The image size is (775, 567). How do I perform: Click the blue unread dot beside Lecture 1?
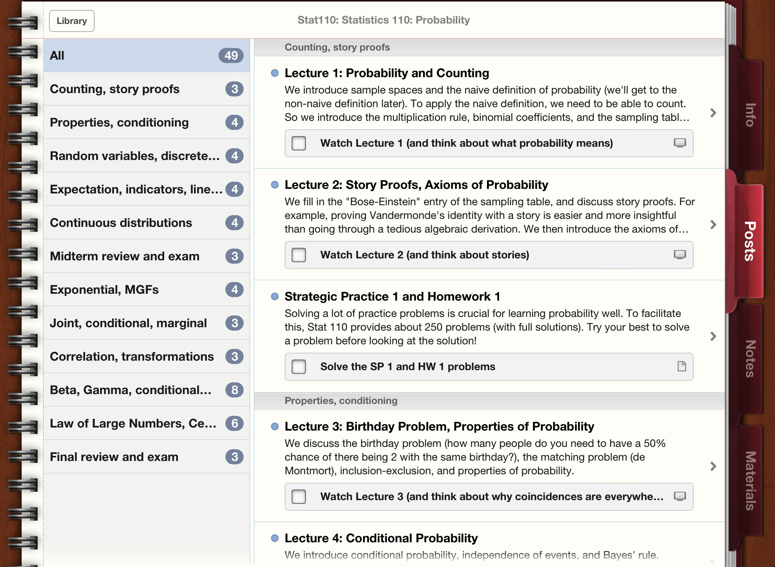click(x=275, y=73)
